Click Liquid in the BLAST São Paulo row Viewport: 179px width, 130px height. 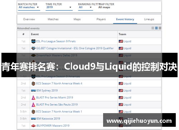click(x=127, y=105)
